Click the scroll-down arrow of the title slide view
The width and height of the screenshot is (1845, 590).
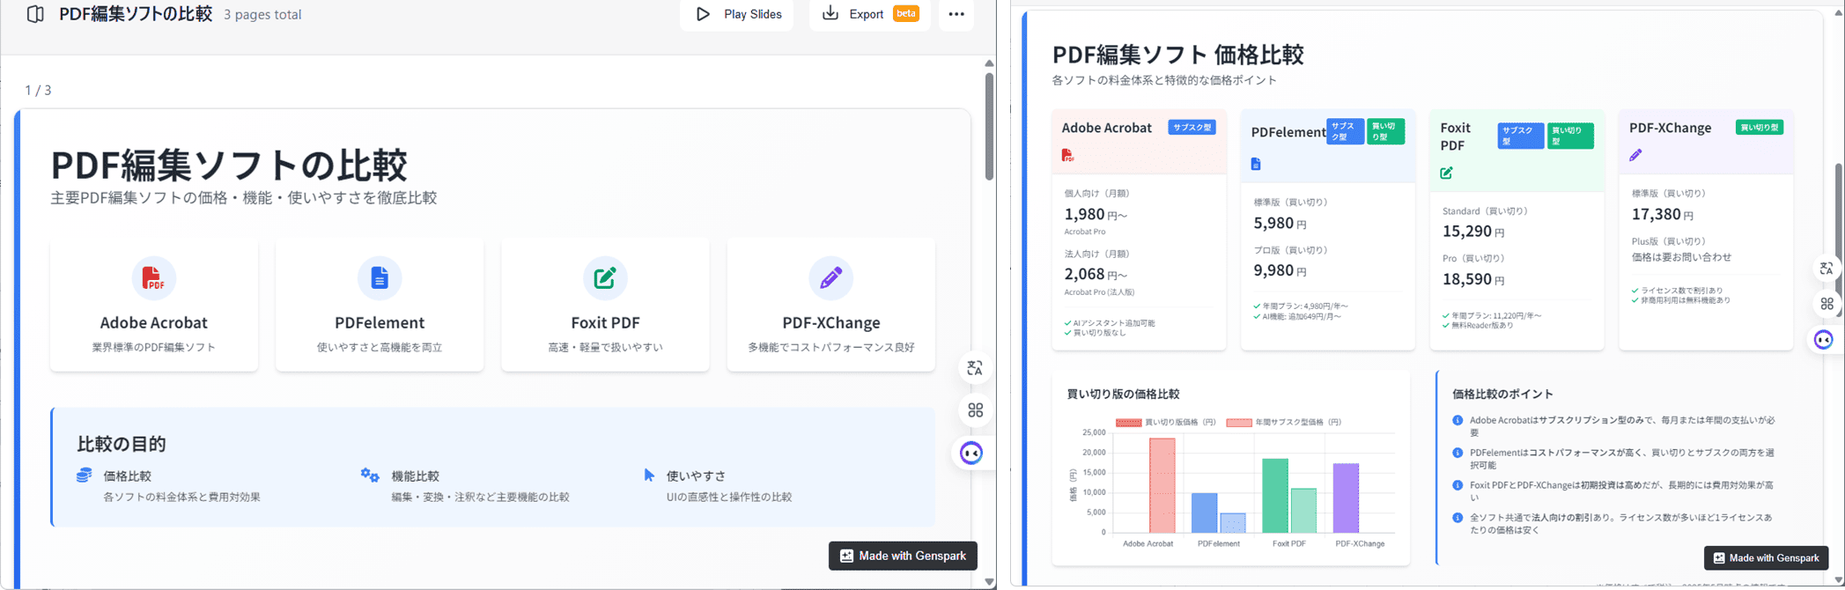[x=989, y=582]
